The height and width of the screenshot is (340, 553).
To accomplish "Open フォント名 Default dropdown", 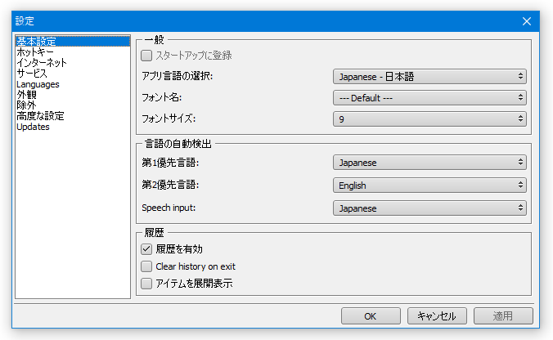I will coord(429,97).
